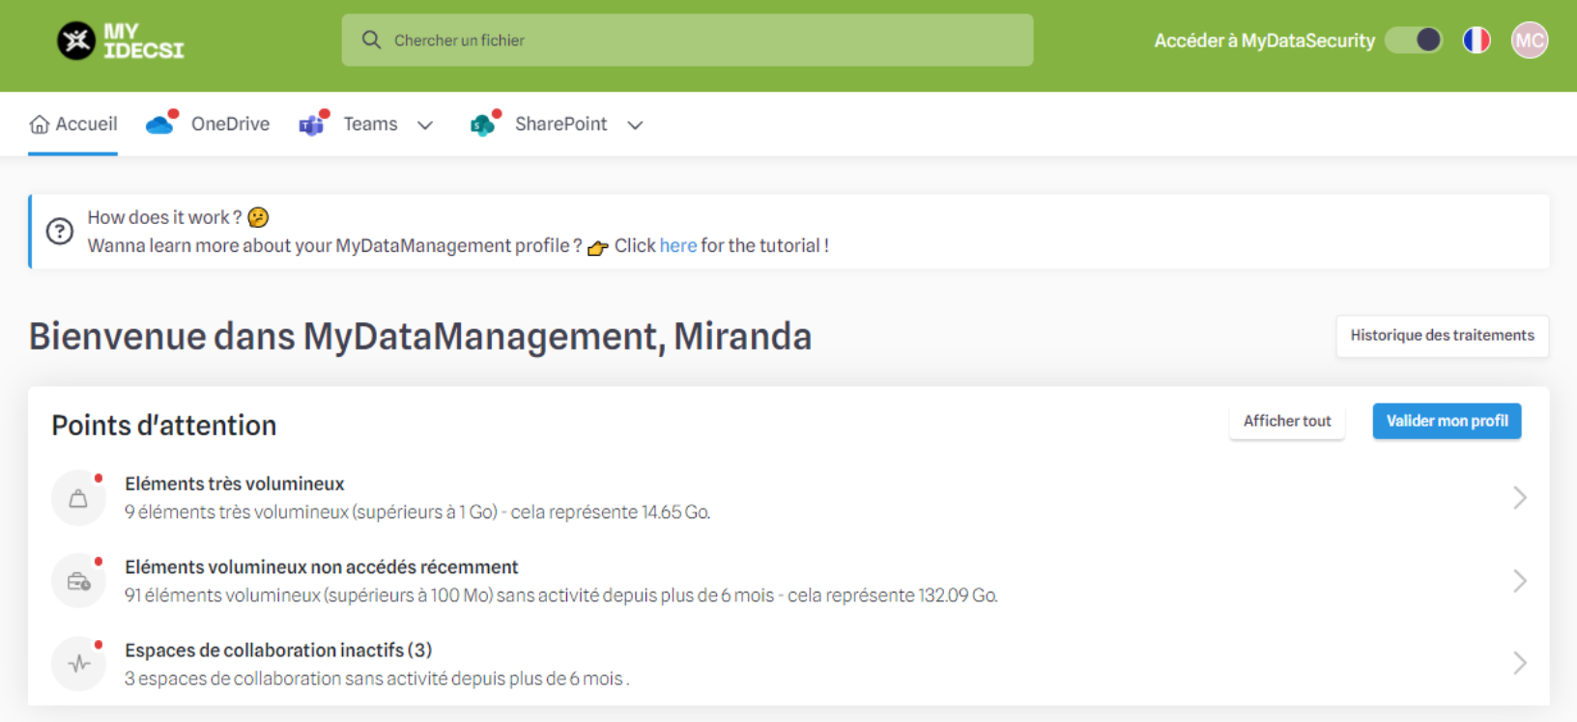
Task: Click the Accéder à MyDataSecurity label
Action: 1265,41
